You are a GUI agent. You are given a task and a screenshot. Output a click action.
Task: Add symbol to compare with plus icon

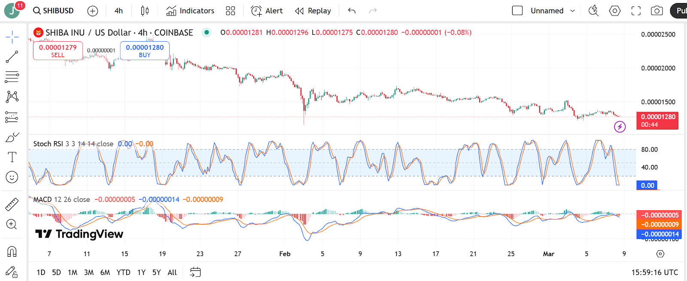tap(93, 11)
